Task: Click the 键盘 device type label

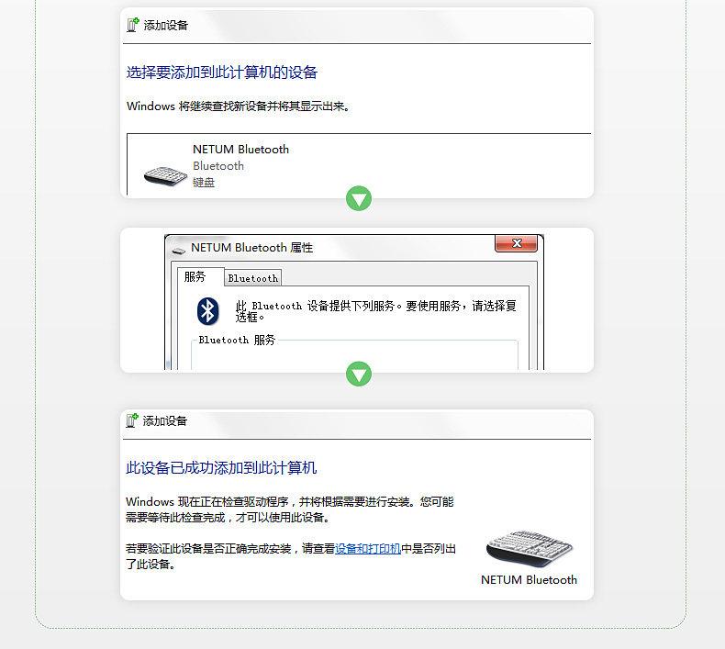Action: (204, 183)
